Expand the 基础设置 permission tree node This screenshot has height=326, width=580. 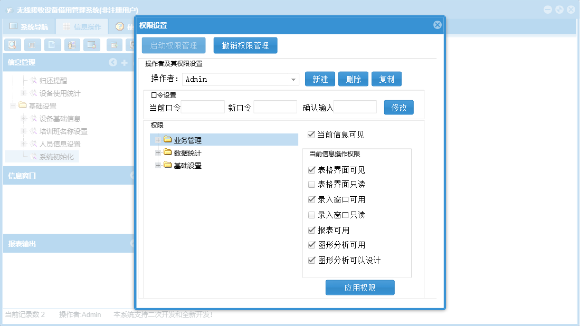(x=158, y=165)
